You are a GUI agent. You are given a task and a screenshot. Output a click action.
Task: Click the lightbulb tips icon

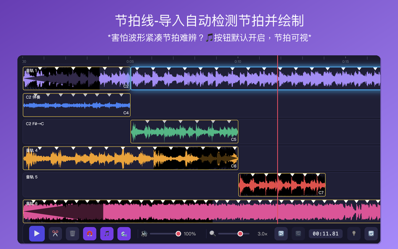coord(354,234)
